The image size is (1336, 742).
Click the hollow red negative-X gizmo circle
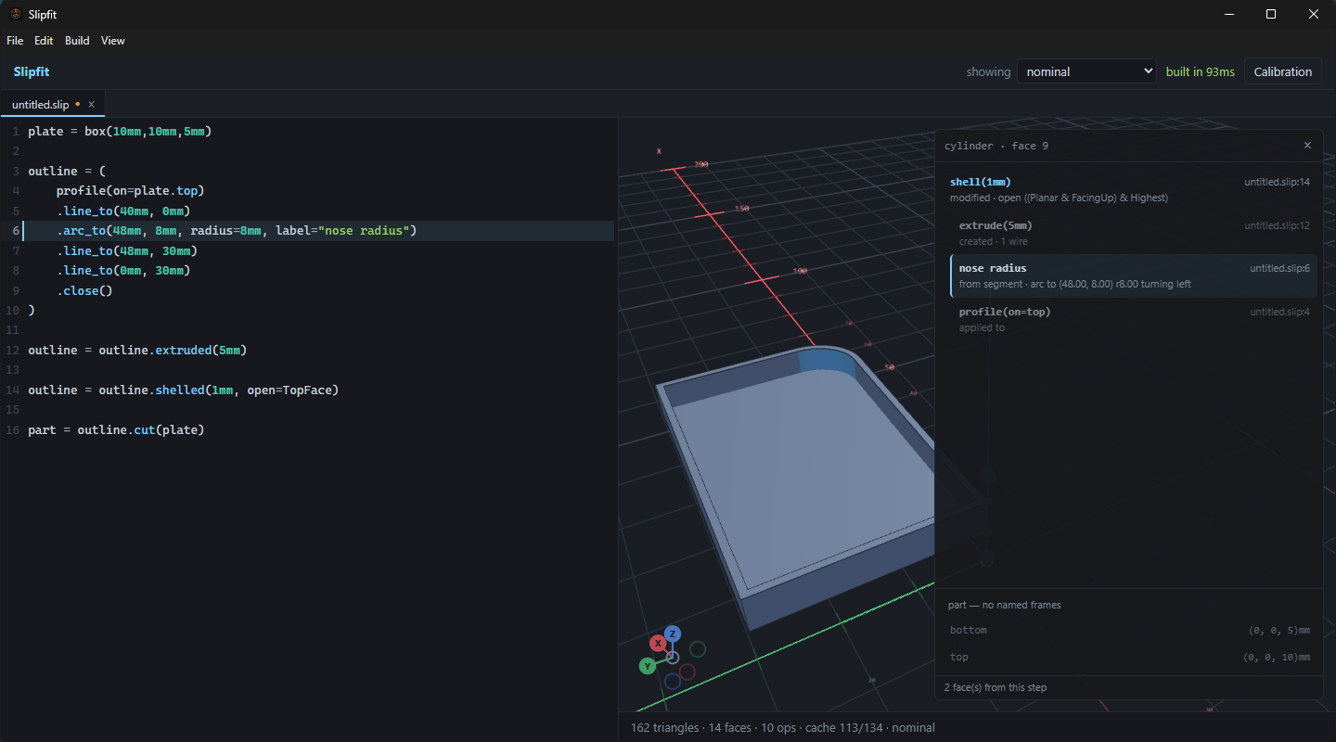pos(687,672)
